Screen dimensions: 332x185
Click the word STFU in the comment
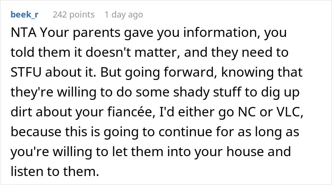(x=26, y=72)
